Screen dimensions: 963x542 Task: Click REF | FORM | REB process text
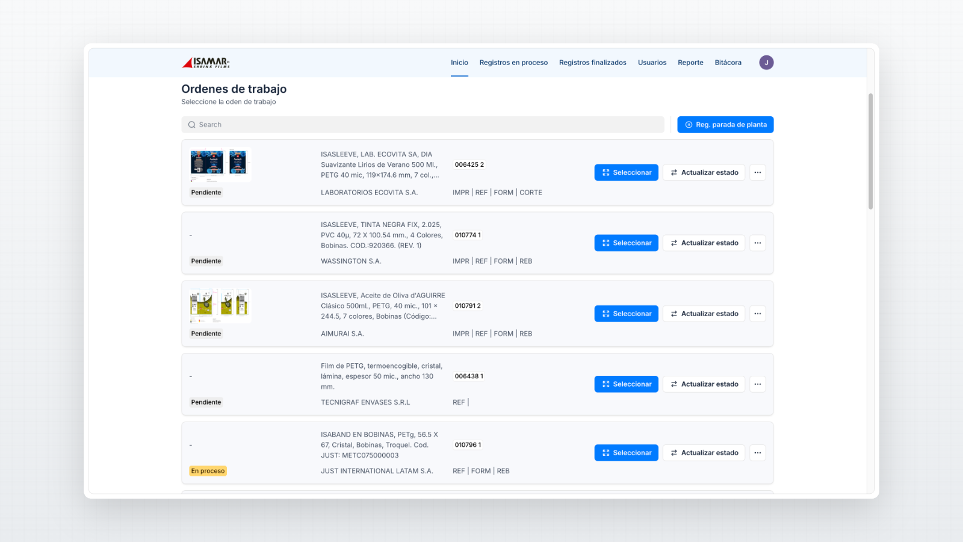pos(481,471)
